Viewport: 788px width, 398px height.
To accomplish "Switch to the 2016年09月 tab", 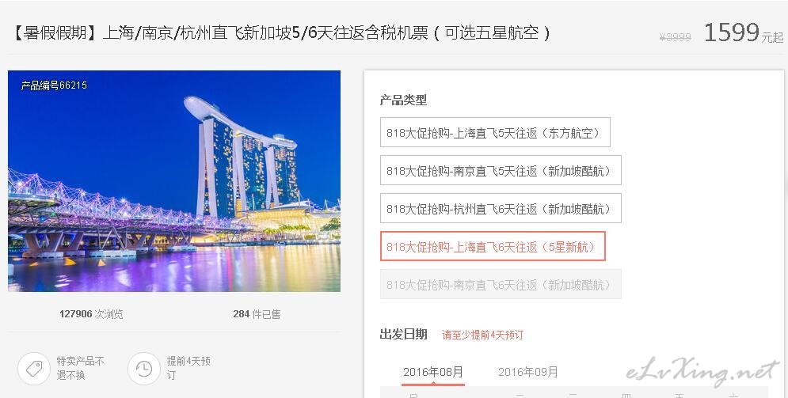I will point(527,373).
